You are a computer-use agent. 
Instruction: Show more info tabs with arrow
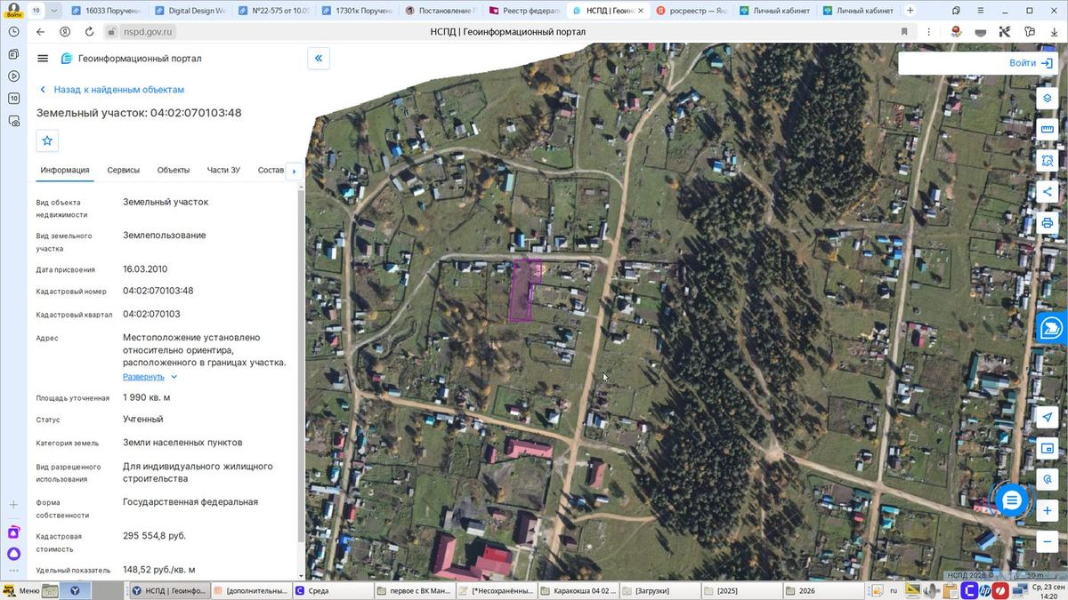coord(294,171)
